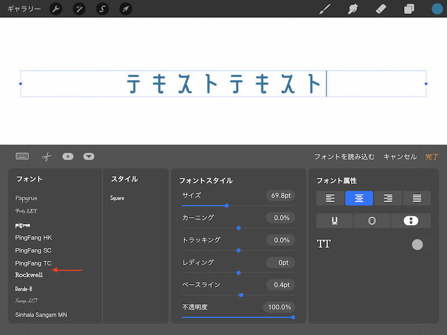The image size is (447, 335).
Task: Click the size value 69.8pt
Action: click(280, 195)
